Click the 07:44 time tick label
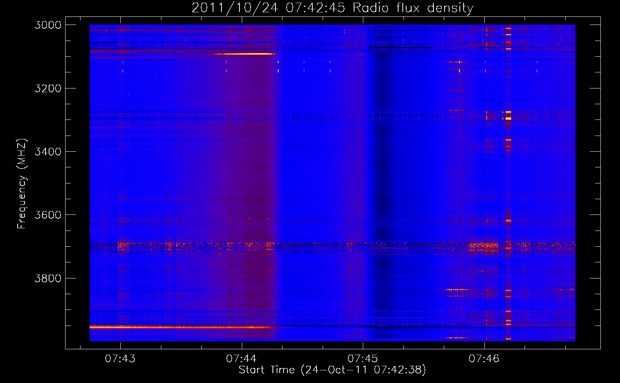The height and width of the screenshot is (383, 620). pos(241,358)
